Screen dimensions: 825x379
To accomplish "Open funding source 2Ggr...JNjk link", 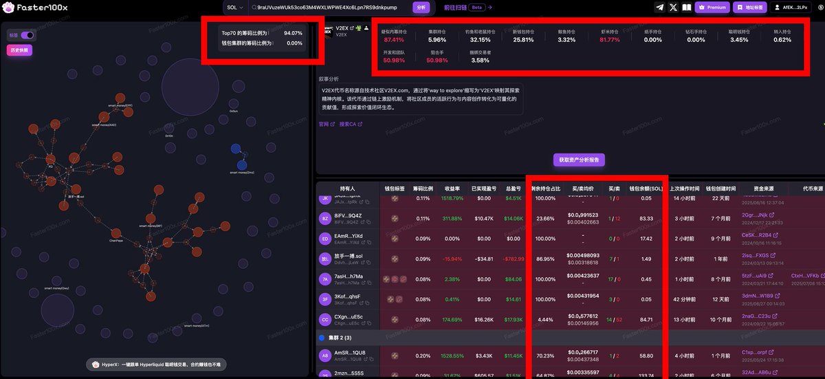I will pos(758,215).
